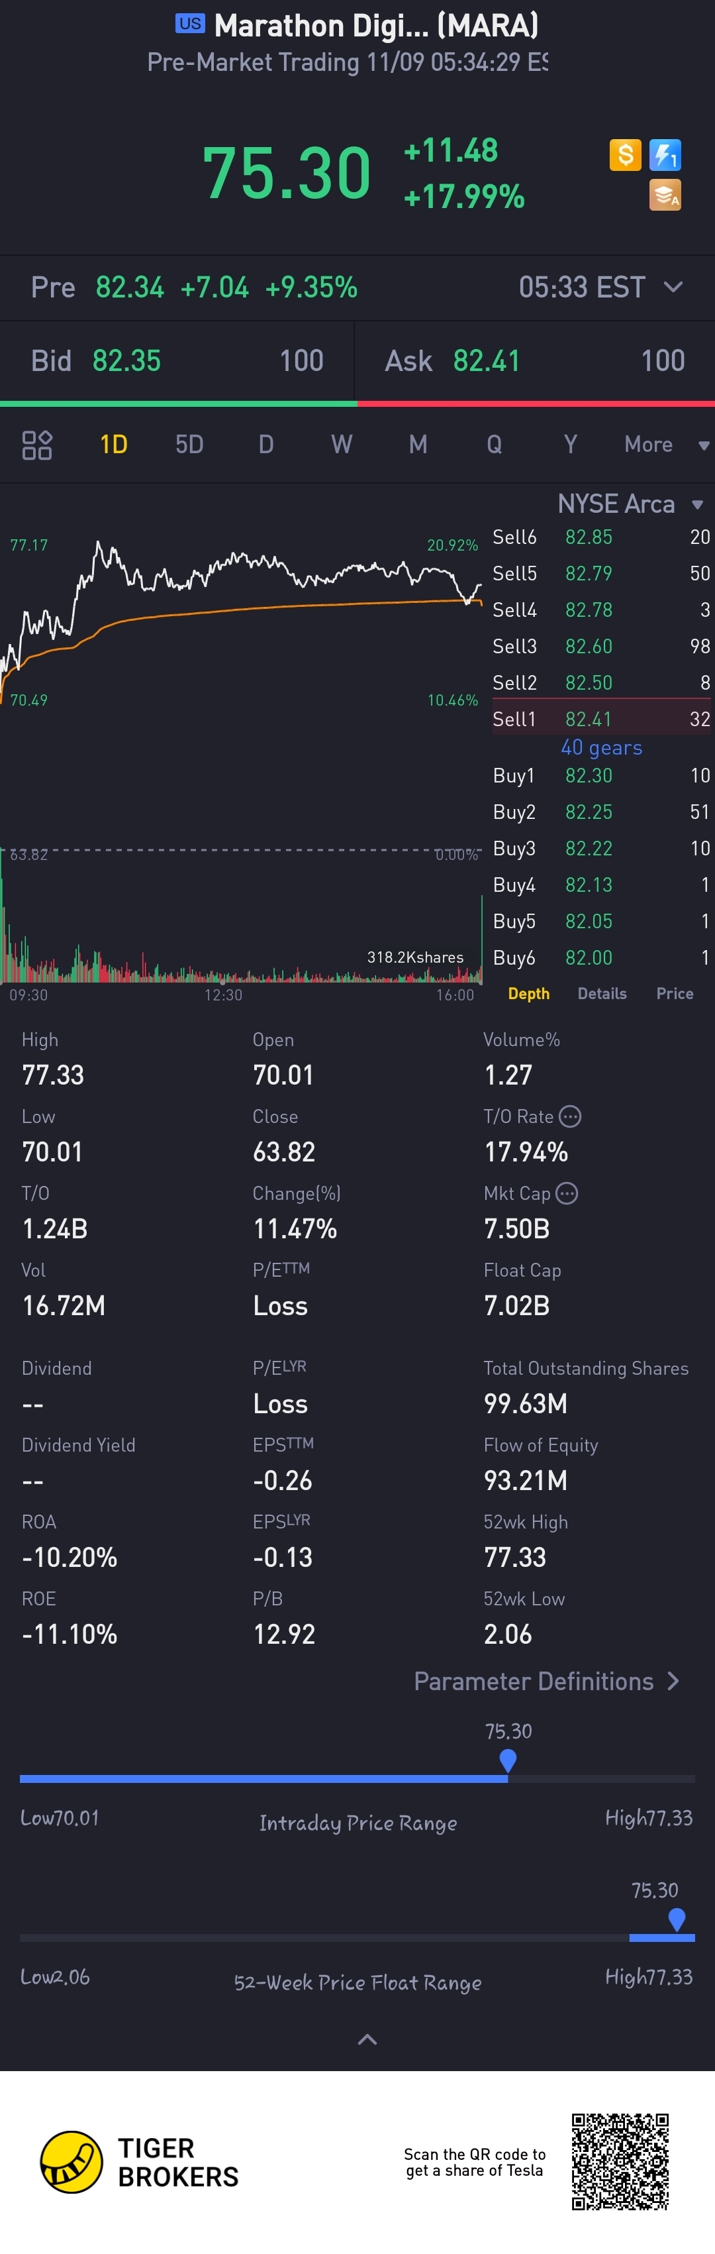Select the Sell5 82.79 order row
Screen dimensions: 715x2254
tap(601, 573)
